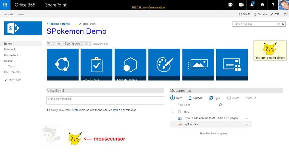This screenshot has height=160, width=289.
Task: Click EDIT LINKS in left navigation
Action: click(13, 80)
